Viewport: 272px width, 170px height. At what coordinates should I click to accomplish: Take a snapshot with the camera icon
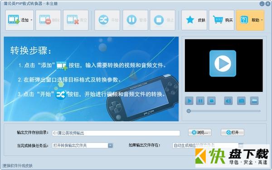[241, 101]
